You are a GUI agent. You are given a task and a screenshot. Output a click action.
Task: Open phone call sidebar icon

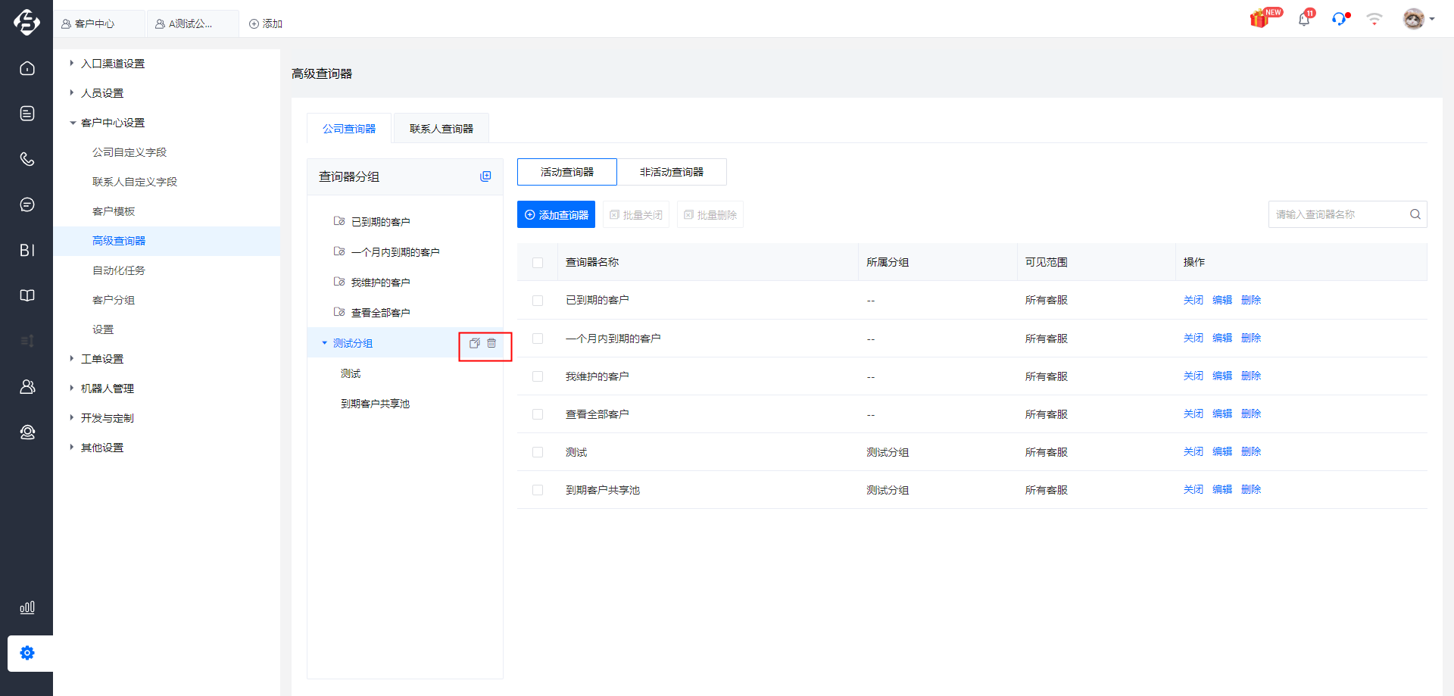[x=27, y=159]
